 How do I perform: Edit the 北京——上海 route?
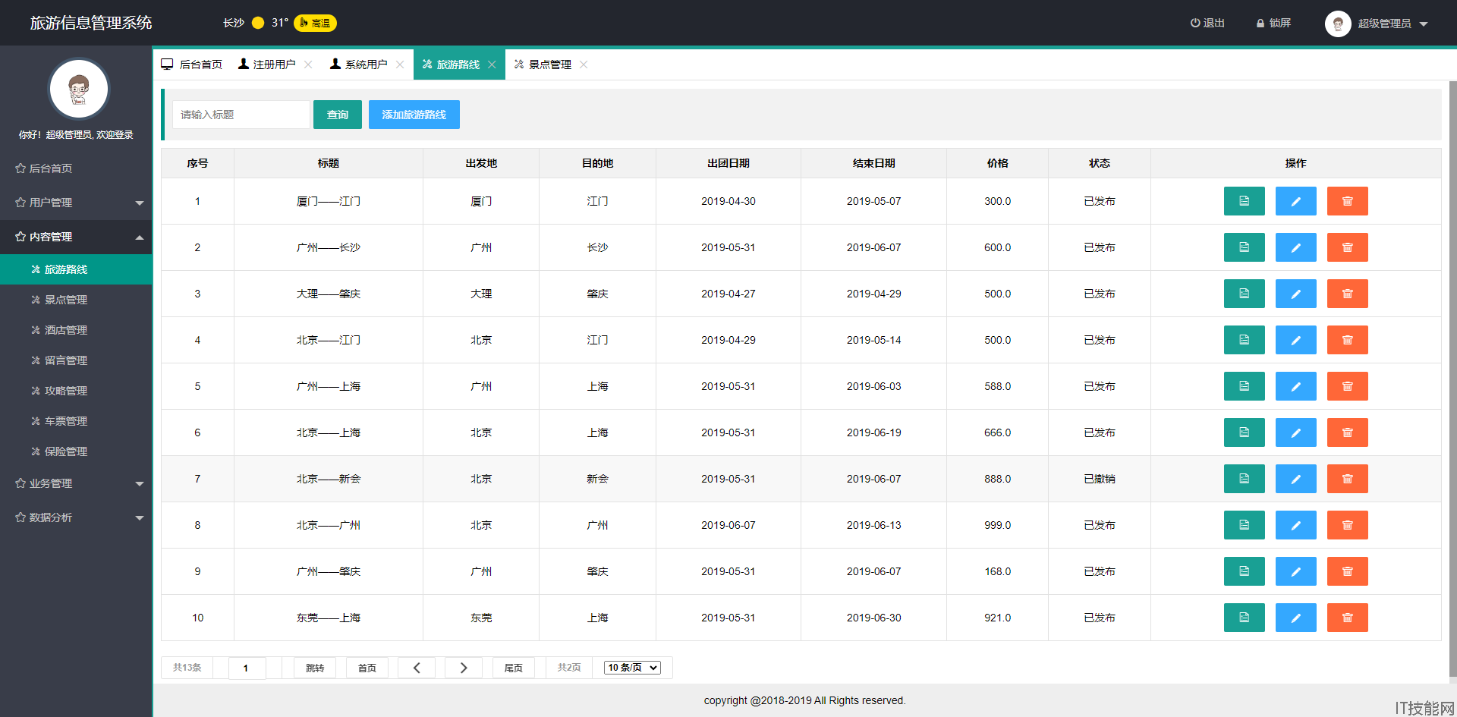point(1295,432)
